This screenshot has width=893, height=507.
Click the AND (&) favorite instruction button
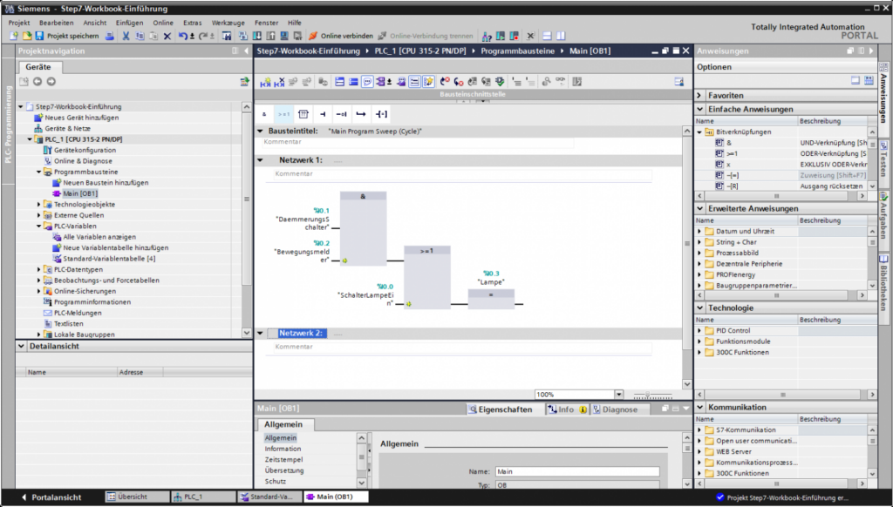point(264,114)
